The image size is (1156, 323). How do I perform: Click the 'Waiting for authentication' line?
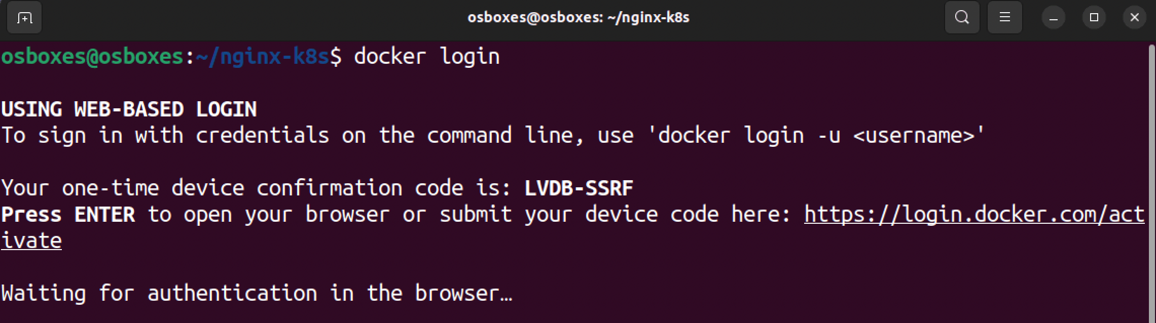257,294
